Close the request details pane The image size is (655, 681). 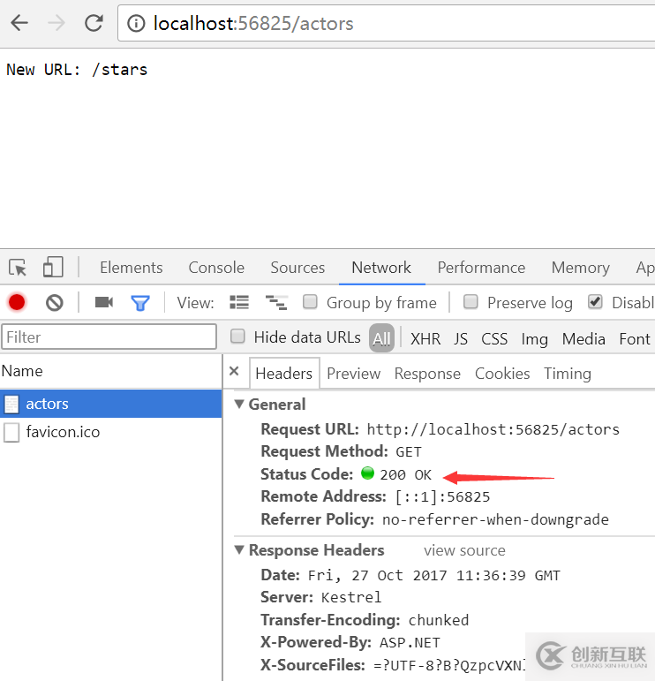pyautogui.click(x=234, y=371)
